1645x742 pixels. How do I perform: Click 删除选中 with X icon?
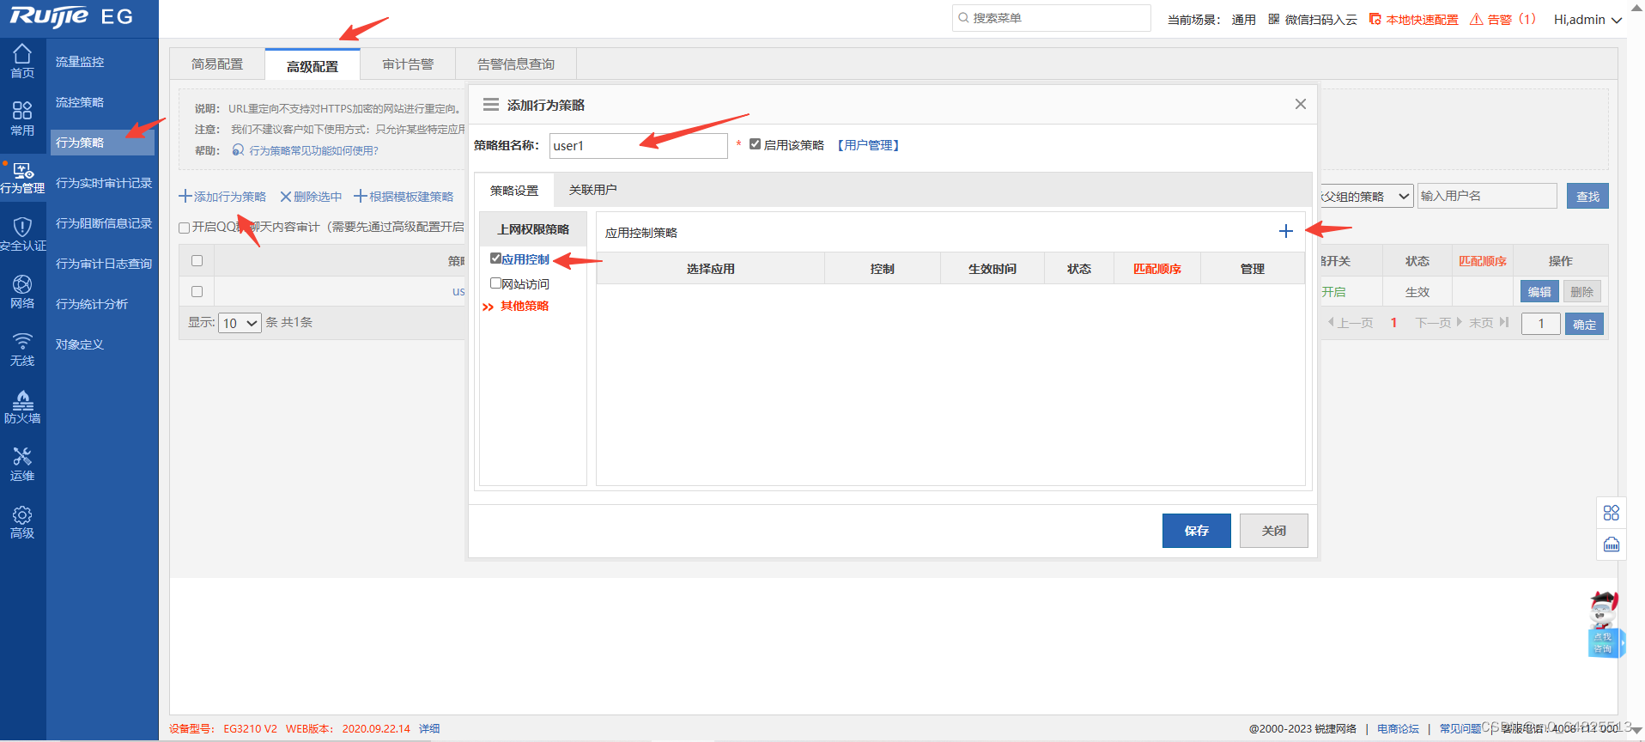(311, 197)
